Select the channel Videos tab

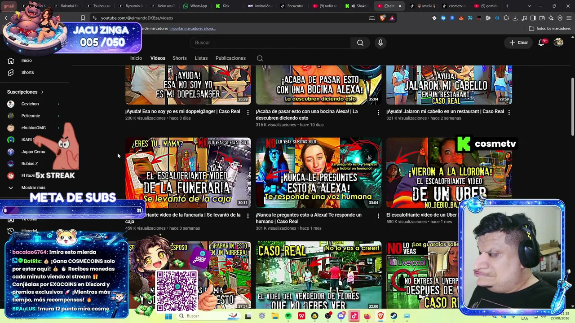coord(158,58)
